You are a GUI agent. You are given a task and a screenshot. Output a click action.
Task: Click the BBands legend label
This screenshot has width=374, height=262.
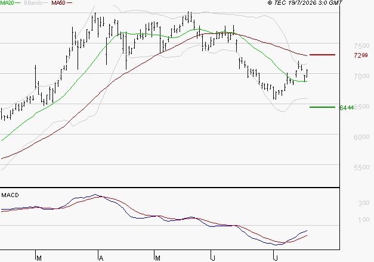pyautogui.click(x=33, y=2)
